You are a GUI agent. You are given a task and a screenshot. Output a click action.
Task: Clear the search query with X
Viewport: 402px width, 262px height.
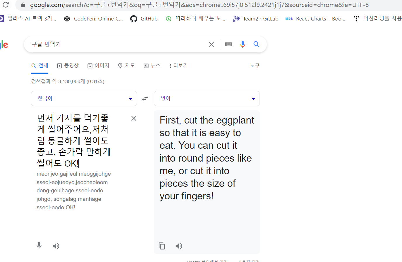[x=211, y=44]
